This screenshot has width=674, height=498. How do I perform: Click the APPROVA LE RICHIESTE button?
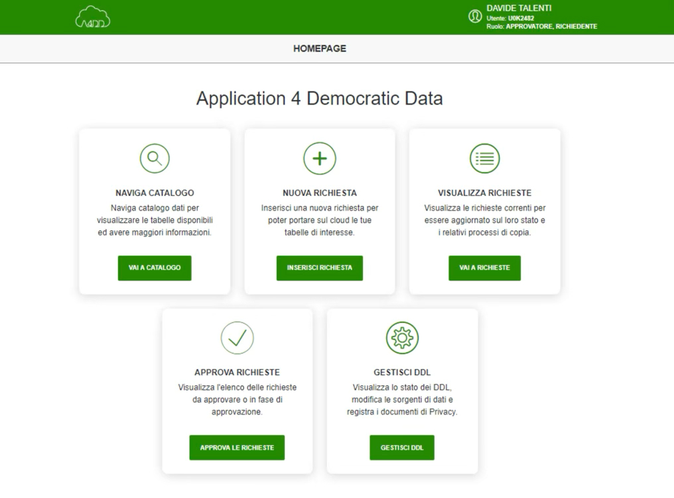pos(237,448)
